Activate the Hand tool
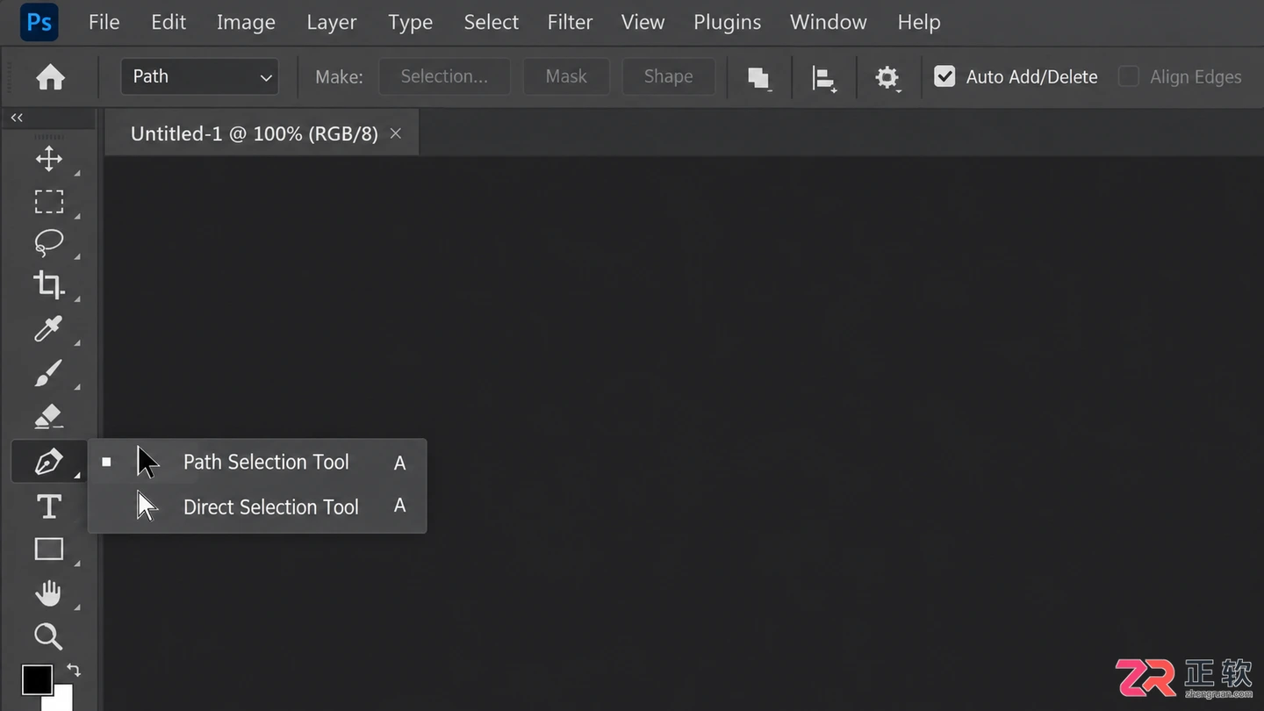Image resolution: width=1264 pixels, height=711 pixels. (x=48, y=593)
